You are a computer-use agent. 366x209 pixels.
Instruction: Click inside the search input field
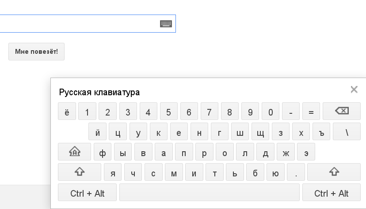(x=80, y=23)
